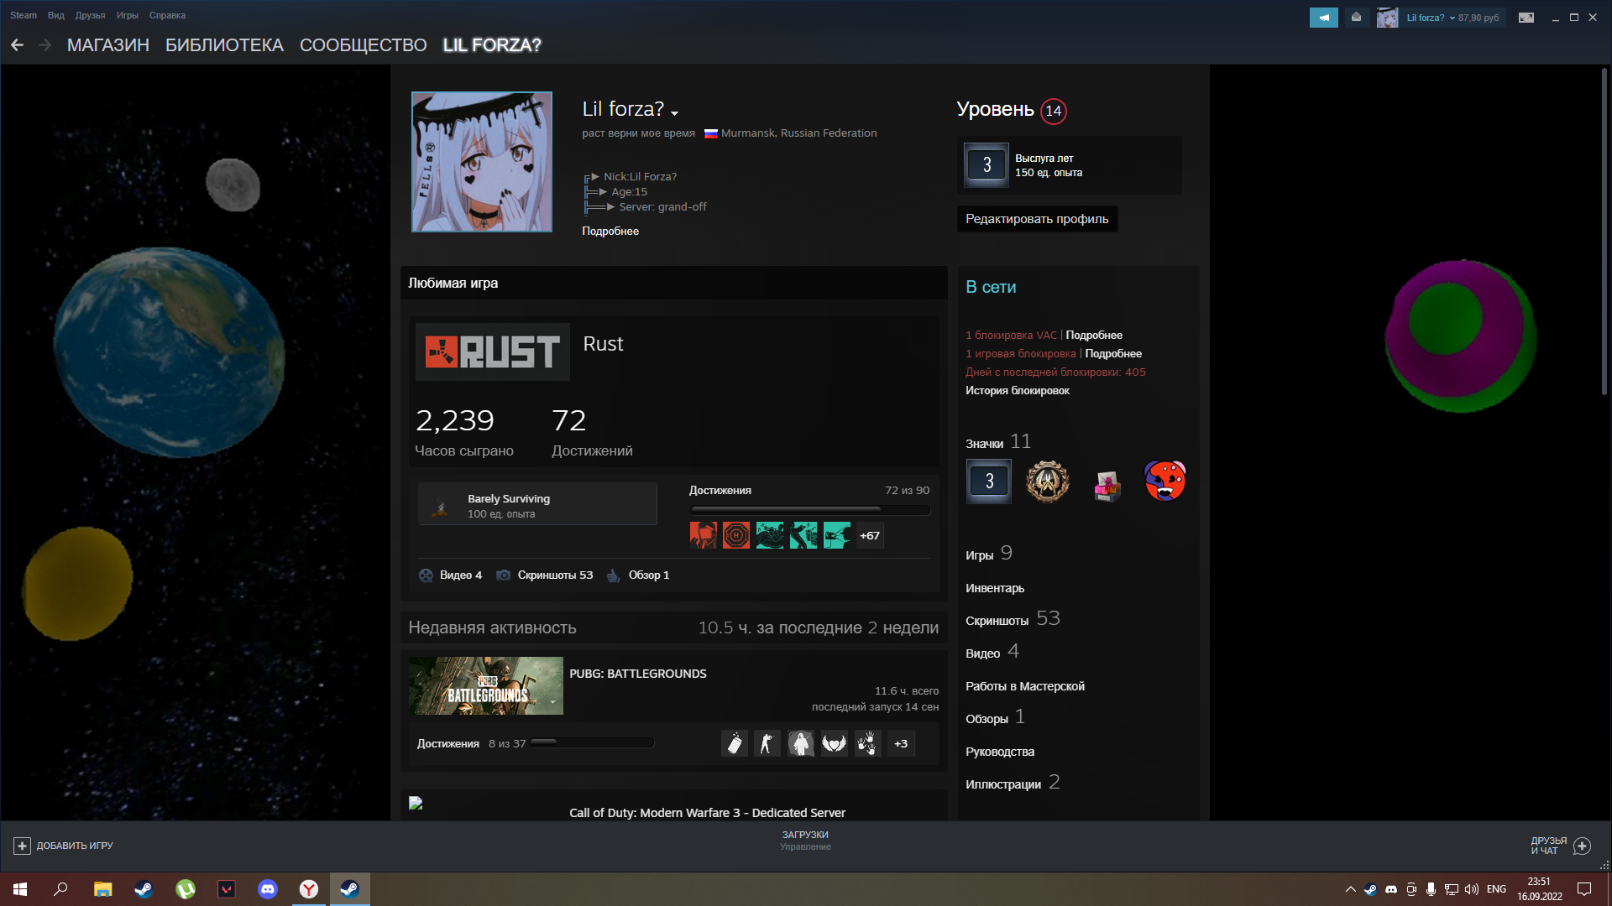View the second teal Rust achievement icon
This screenshot has height=906, width=1612.
pyautogui.click(x=803, y=535)
